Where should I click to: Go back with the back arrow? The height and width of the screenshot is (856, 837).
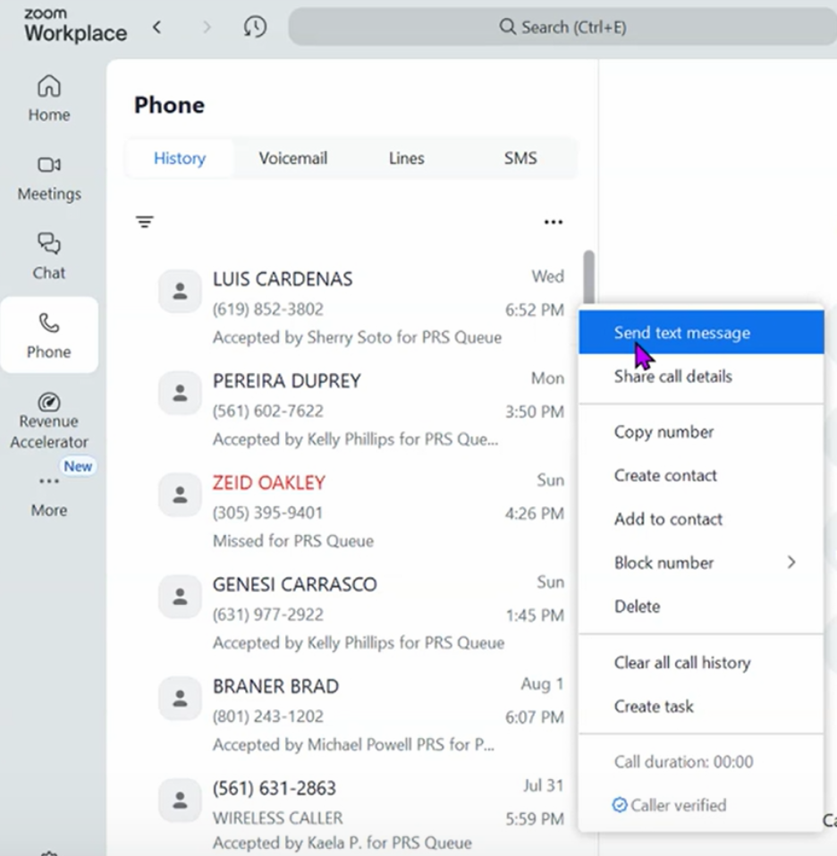click(x=157, y=27)
